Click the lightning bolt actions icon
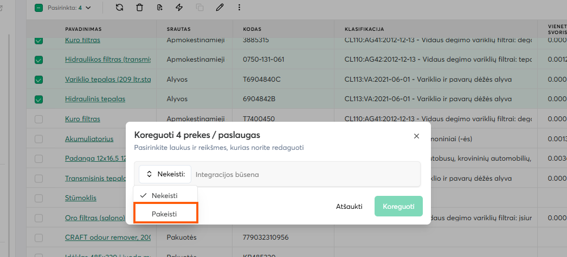The image size is (567, 257). tap(179, 8)
